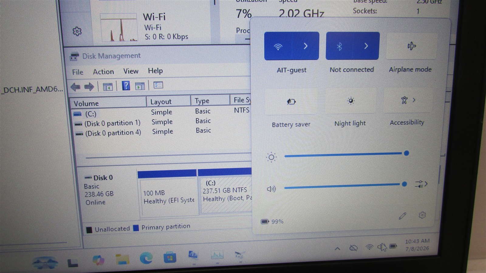Click the Task Manager settings gear icon

pyautogui.click(x=77, y=31)
